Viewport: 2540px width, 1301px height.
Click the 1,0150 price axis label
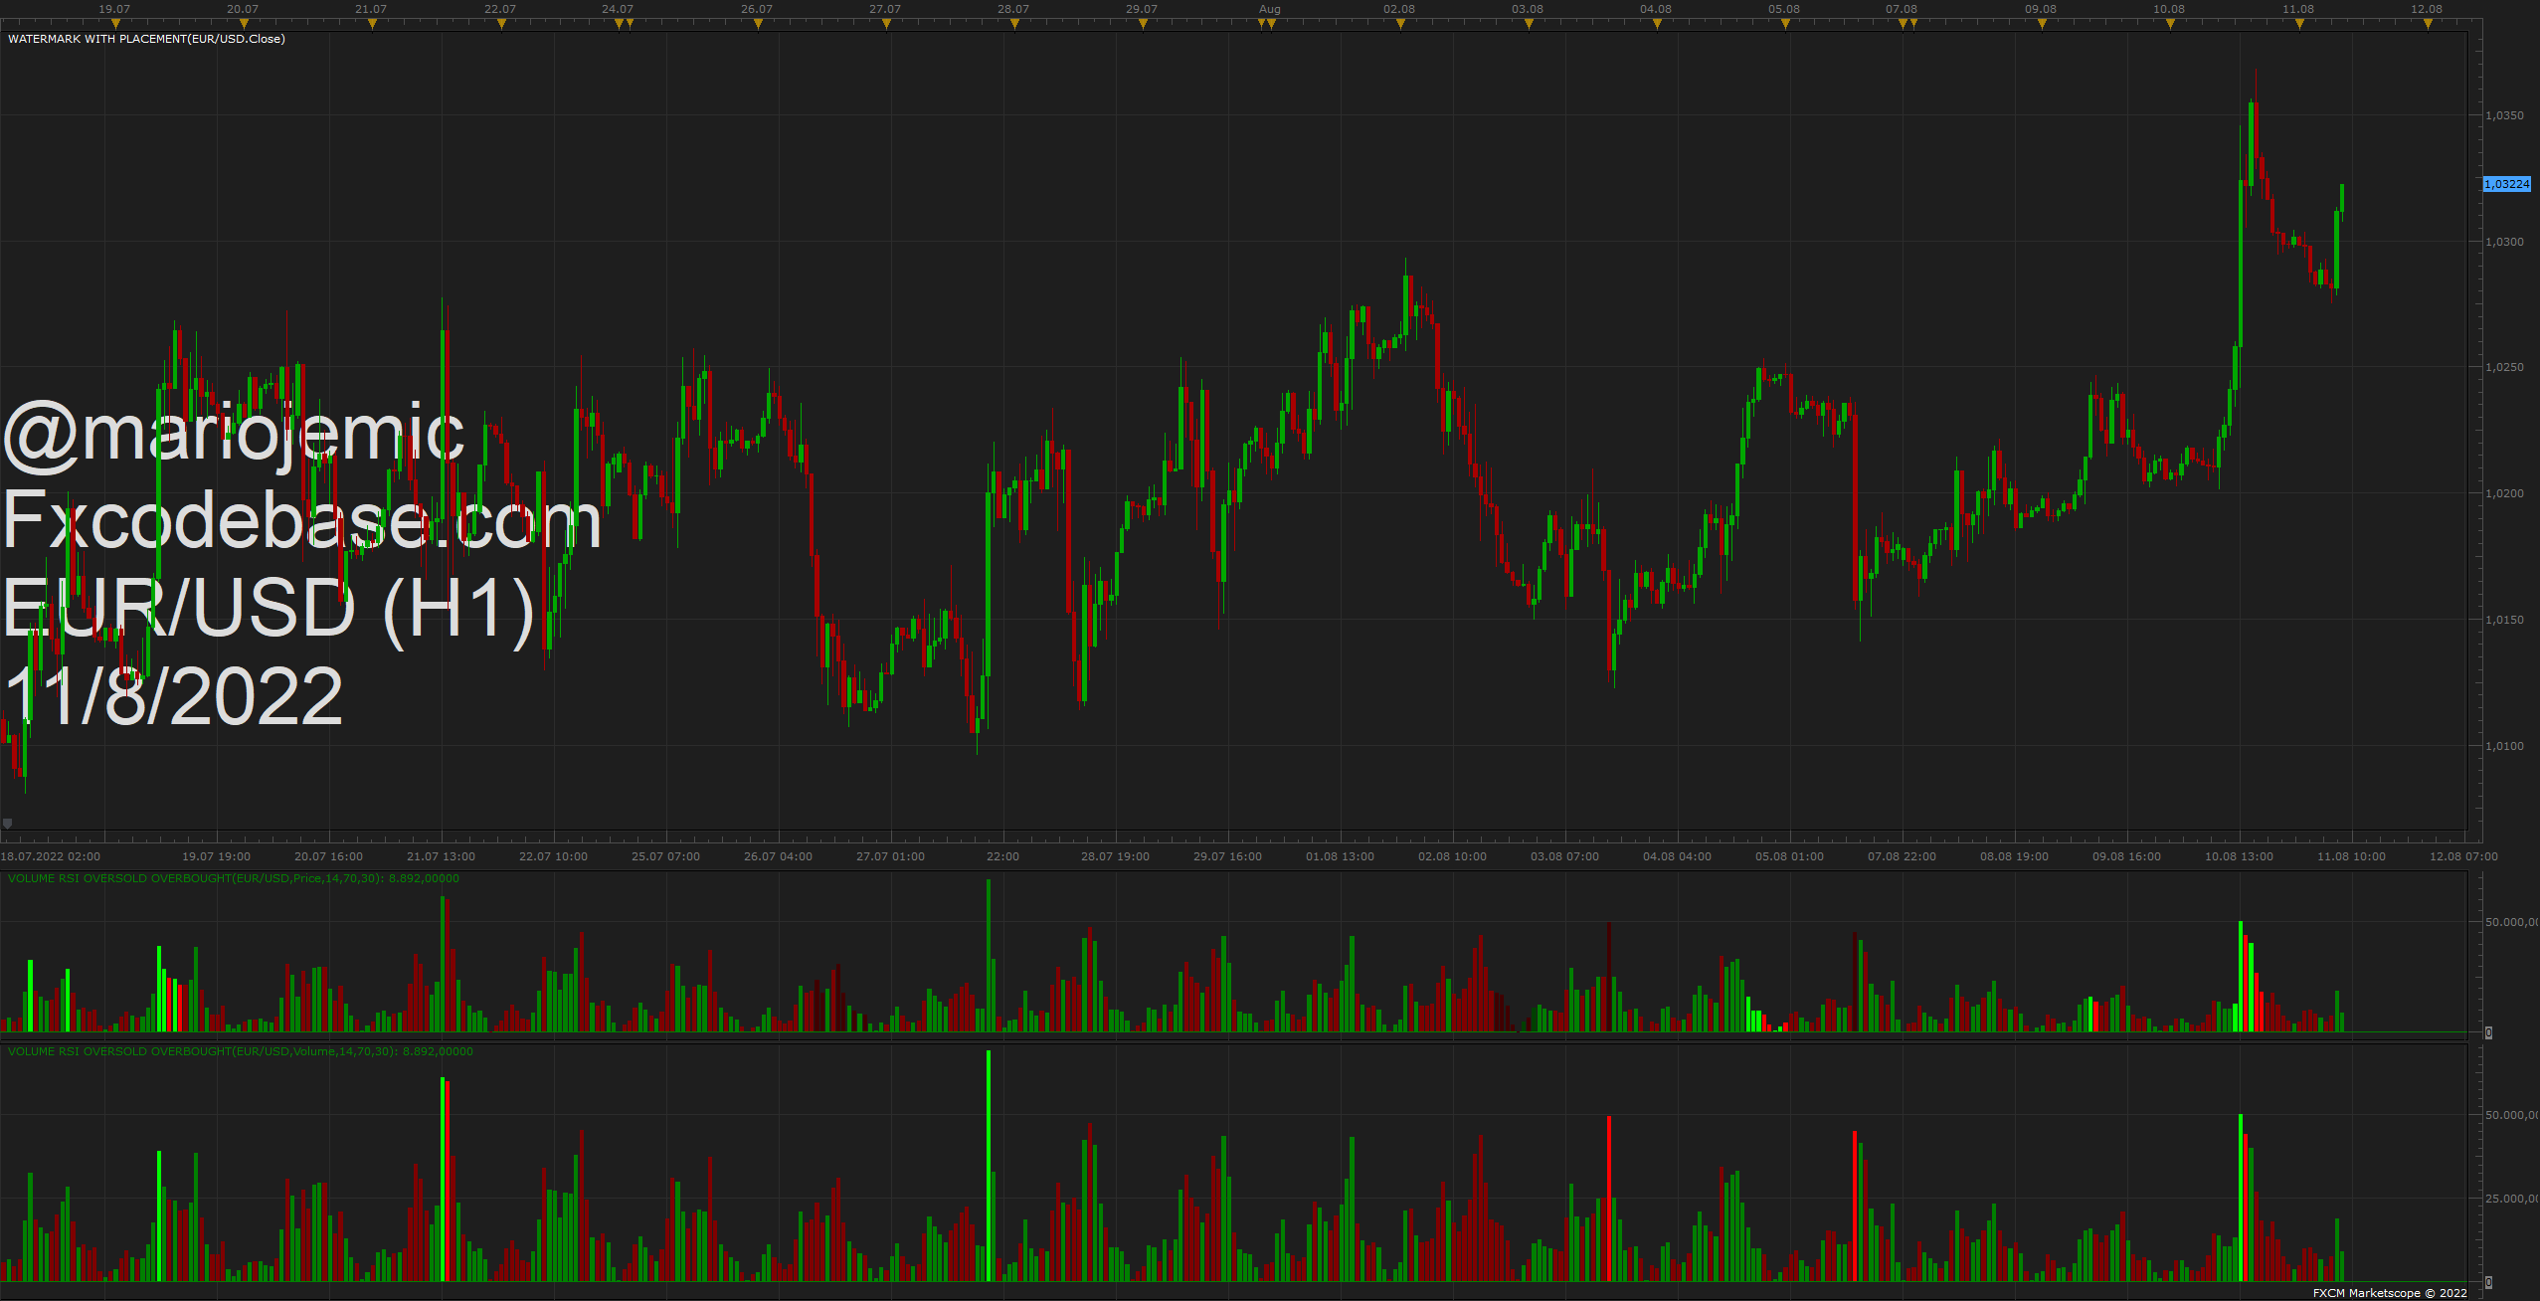(x=2504, y=620)
